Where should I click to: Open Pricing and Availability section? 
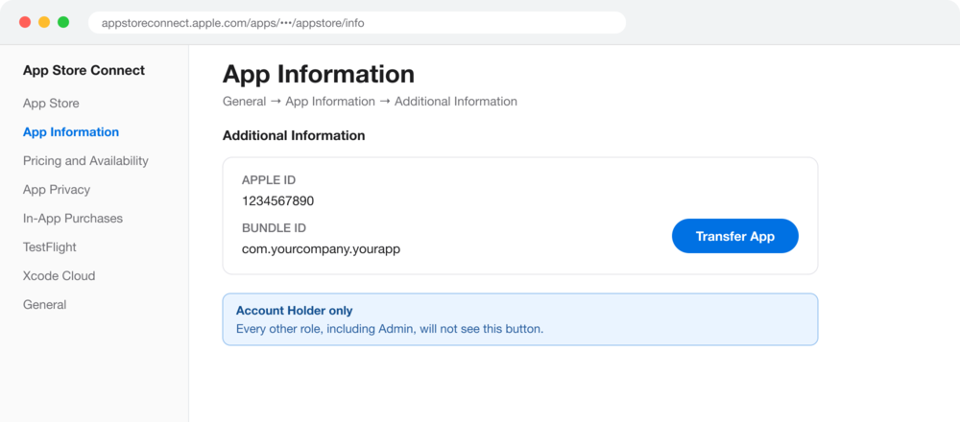click(85, 161)
